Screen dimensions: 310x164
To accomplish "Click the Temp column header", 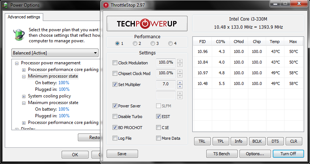I will tap(275, 42).
